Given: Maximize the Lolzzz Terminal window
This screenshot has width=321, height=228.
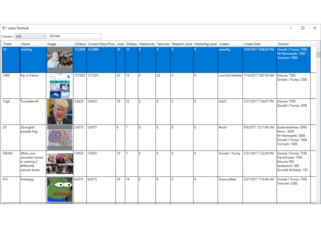Looking at the screenshot, I should [303, 28].
